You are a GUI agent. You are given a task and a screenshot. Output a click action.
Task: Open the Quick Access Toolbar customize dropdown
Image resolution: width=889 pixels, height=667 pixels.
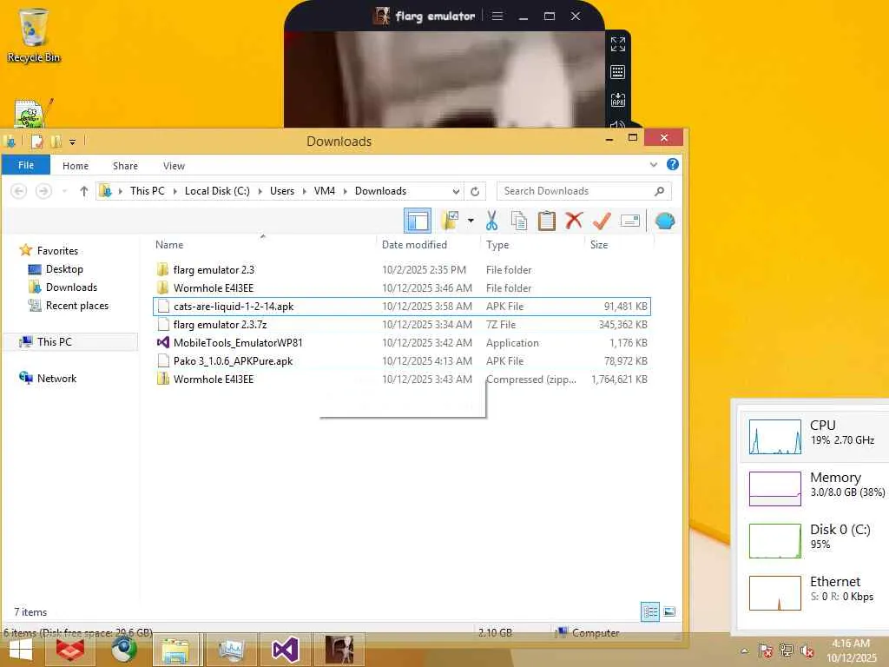click(72, 142)
